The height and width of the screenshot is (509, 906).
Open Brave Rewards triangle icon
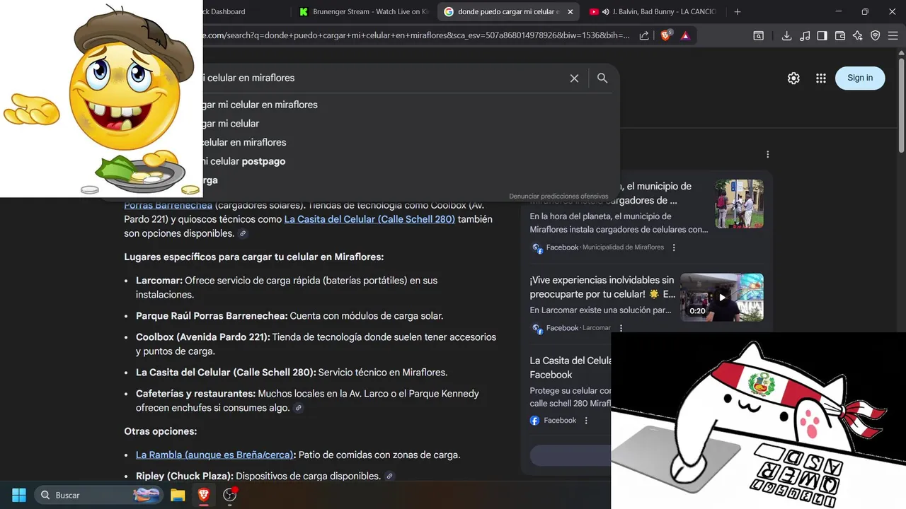685,35
